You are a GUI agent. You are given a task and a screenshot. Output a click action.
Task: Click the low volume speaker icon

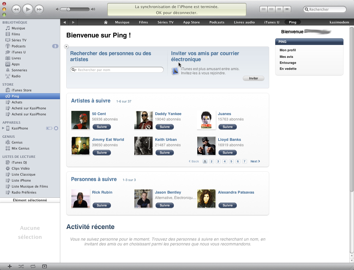57,9
